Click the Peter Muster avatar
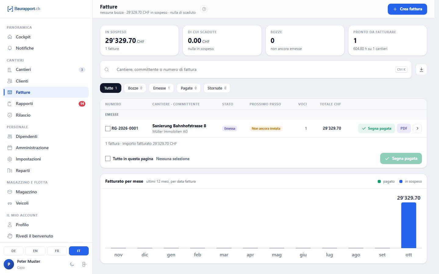This screenshot has width=439, height=274. (x=9, y=264)
